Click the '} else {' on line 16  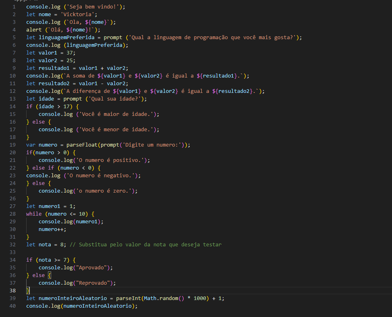coord(39,122)
